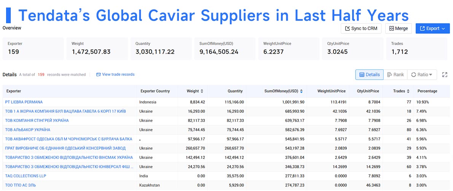This screenshot has height=191, width=453.
Task: Click the QtyUnitPrice column header
Action: (x=368, y=91)
